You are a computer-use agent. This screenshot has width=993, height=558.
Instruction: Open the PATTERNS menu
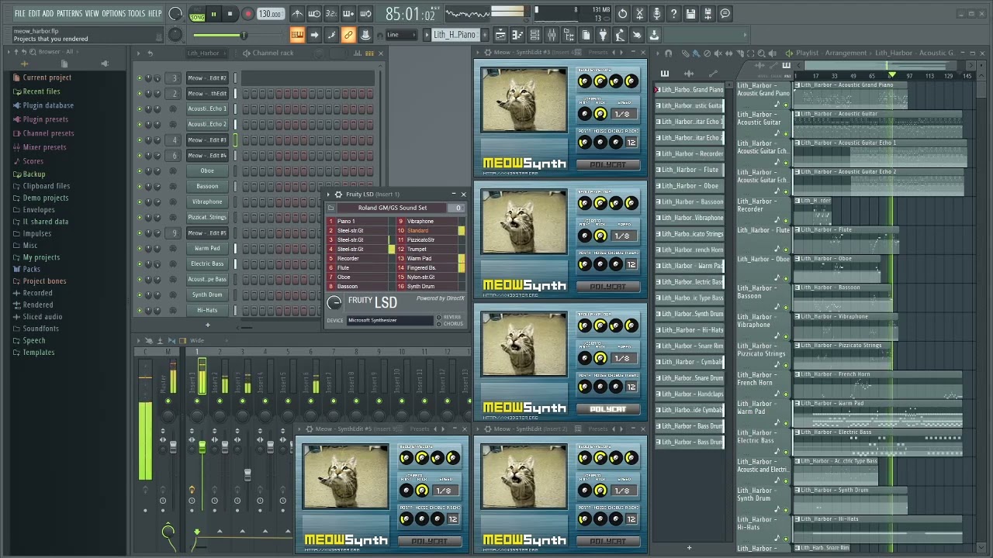tap(69, 14)
